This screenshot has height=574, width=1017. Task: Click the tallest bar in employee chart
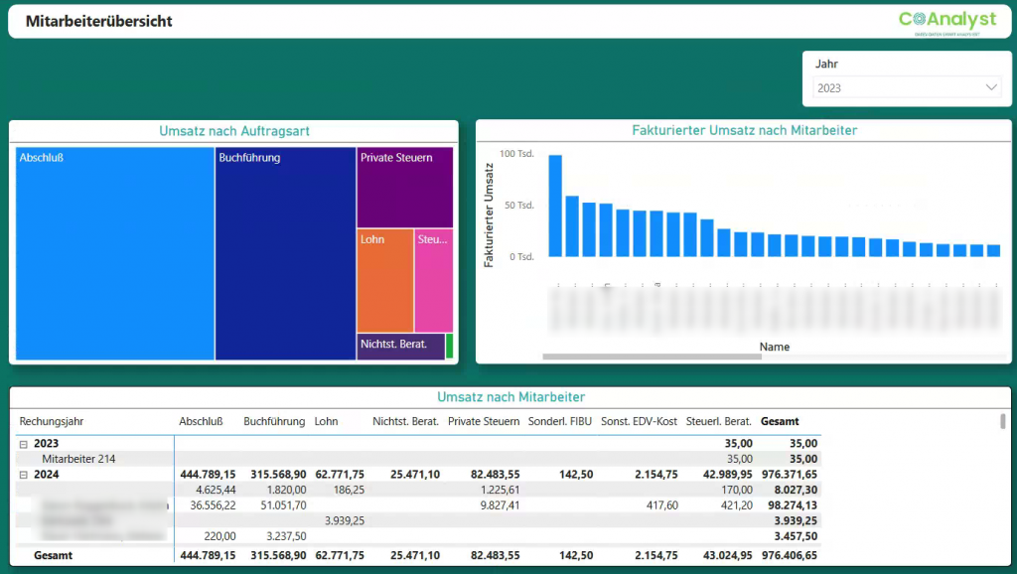[x=555, y=206]
